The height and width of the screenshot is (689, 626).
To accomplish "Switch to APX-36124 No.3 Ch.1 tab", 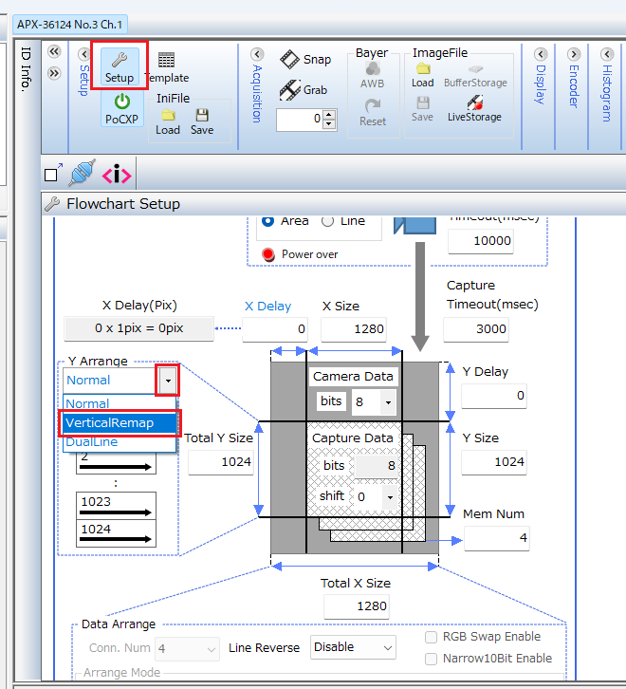I will tap(70, 24).
